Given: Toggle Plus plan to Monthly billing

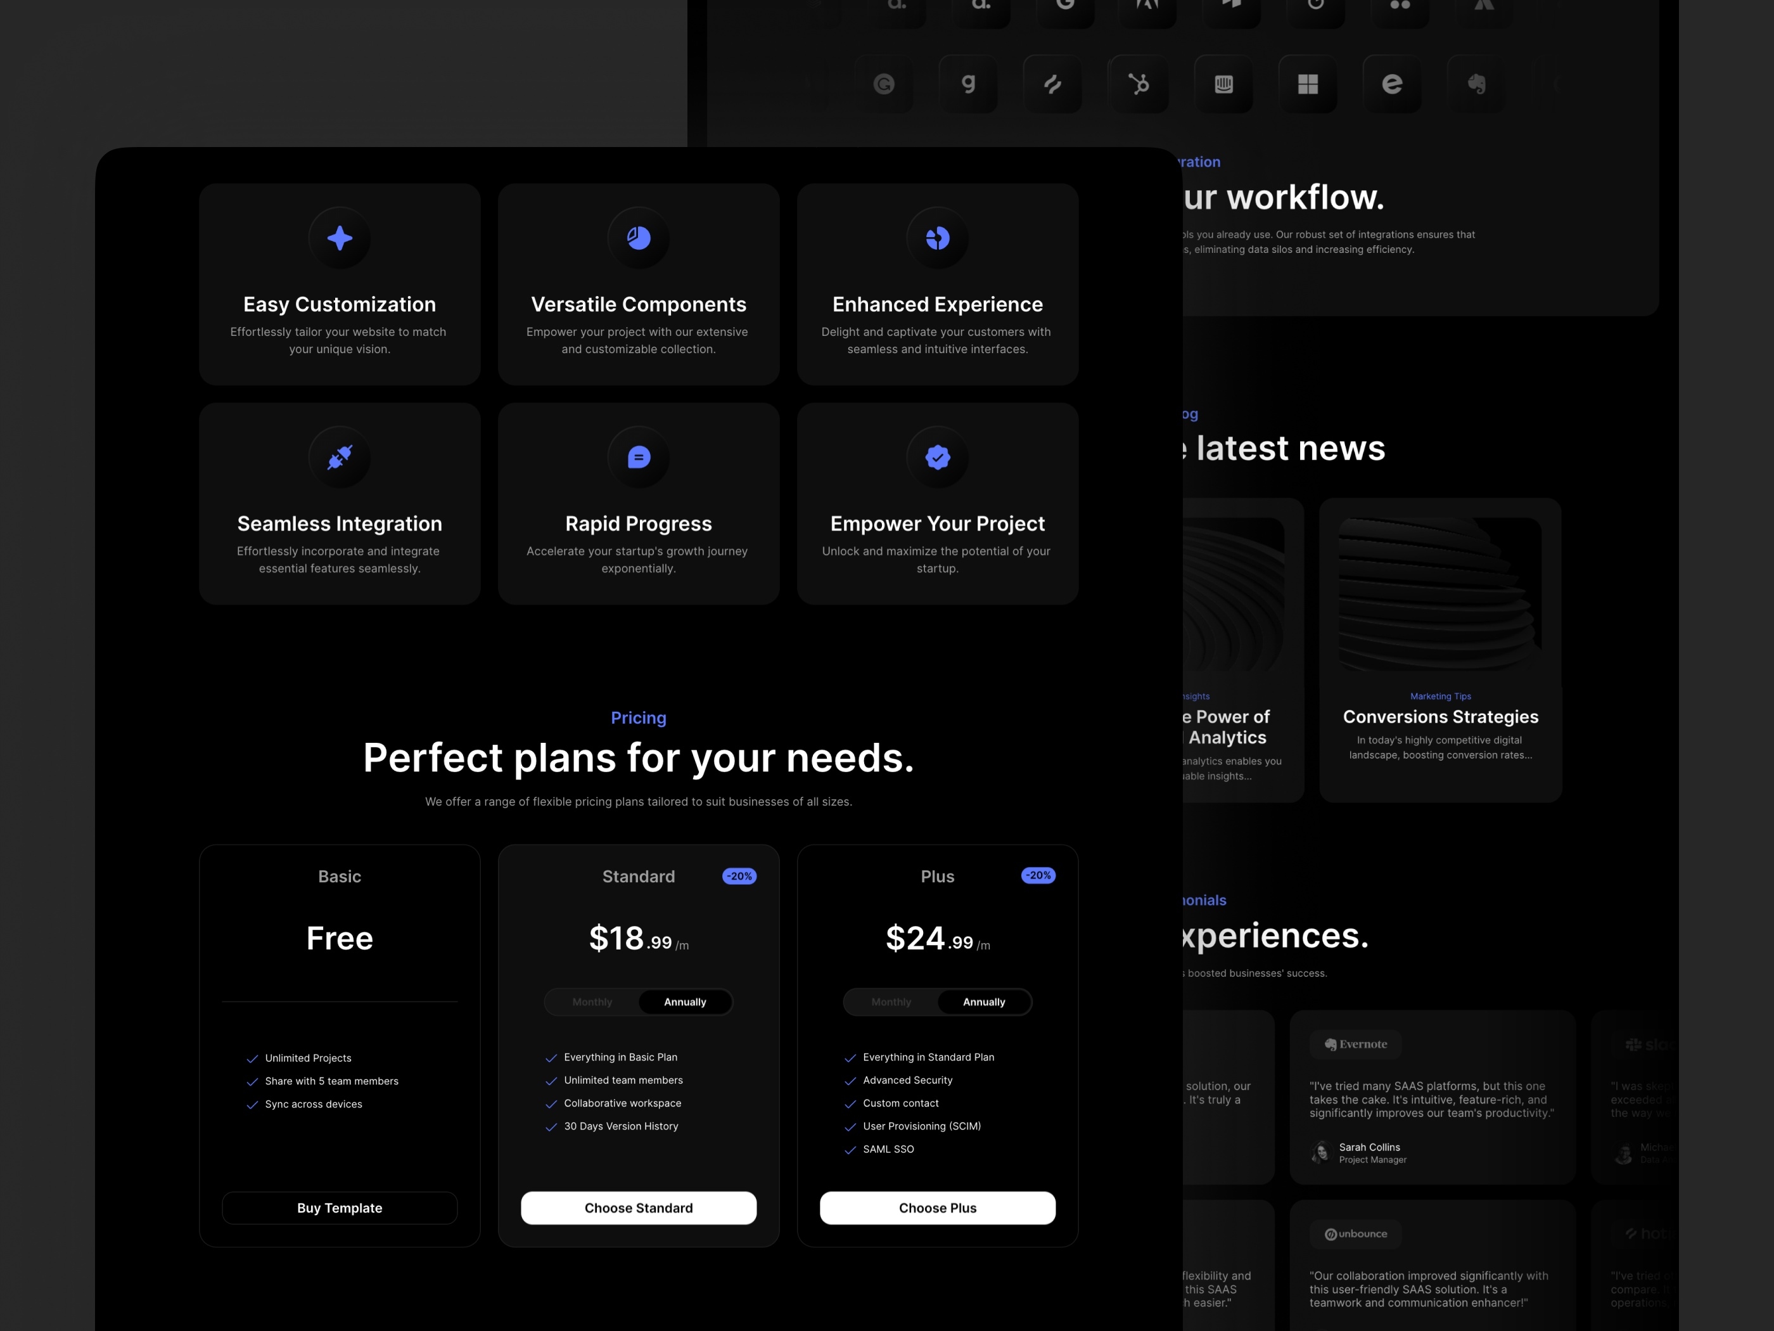Looking at the screenshot, I should [890, 1001].
